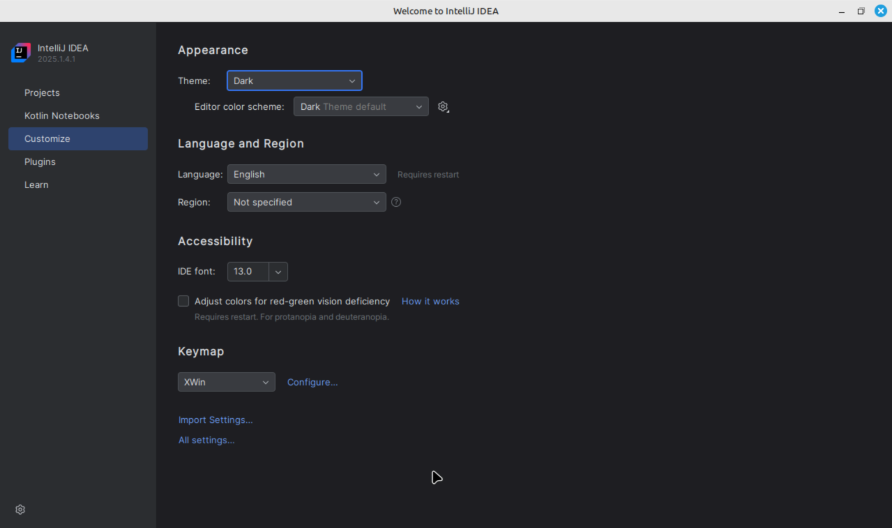This screenshot has height=528, width=892.
Task: Open the editor color scheme settings gear
Action: tap(443, 106)
